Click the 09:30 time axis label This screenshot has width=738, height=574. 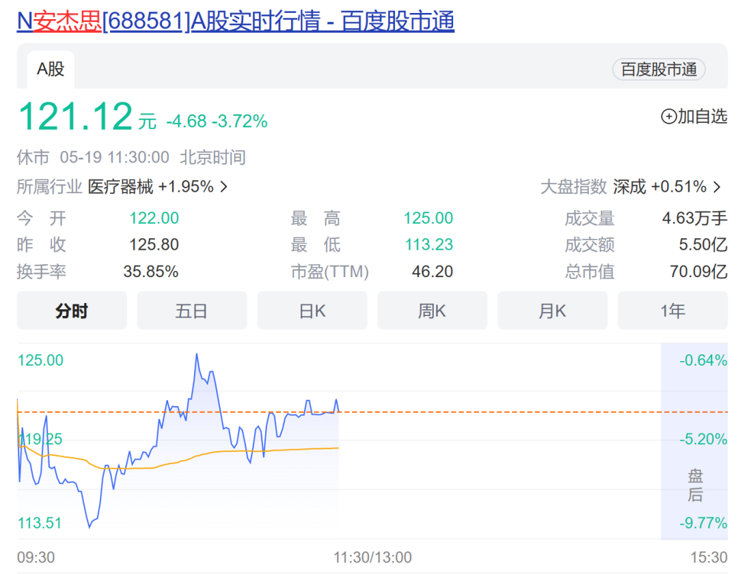(x=36, y=558)
